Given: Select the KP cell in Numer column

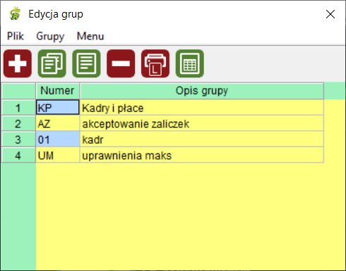Looking at the screenshot, I should (58, 108).
